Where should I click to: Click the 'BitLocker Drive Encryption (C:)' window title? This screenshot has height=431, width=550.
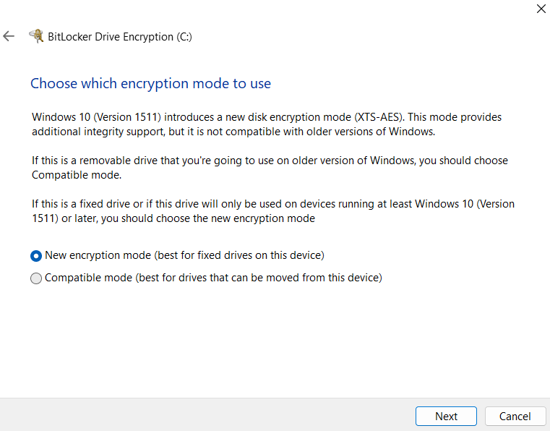point(120,37)
